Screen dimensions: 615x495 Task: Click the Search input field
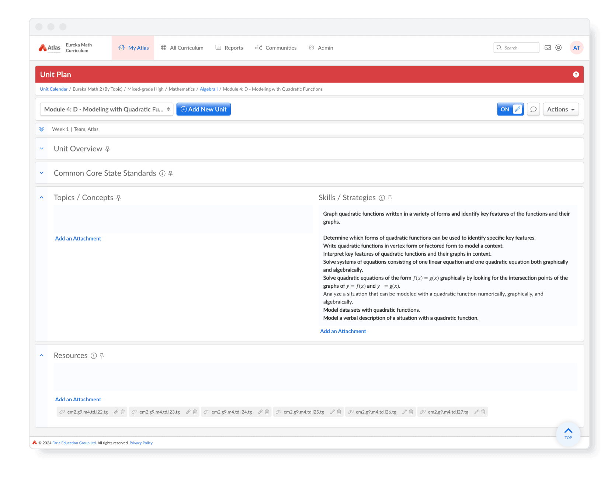[520, 48]
